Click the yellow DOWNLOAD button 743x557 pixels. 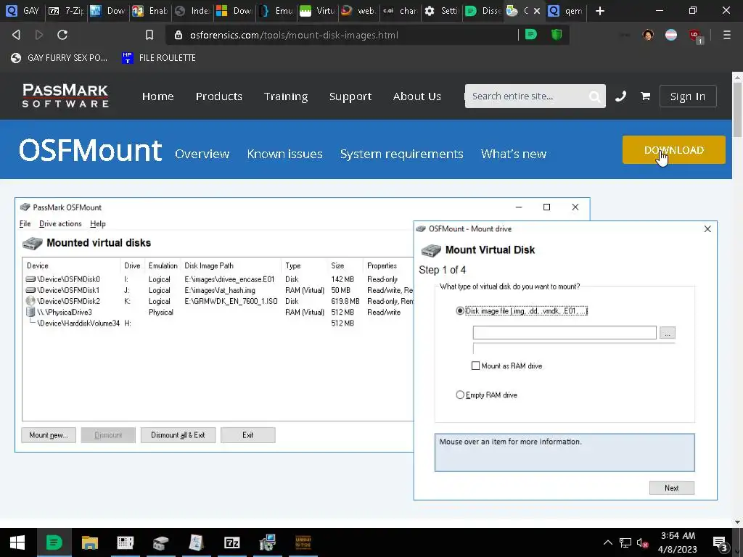[x=673, y=149]
